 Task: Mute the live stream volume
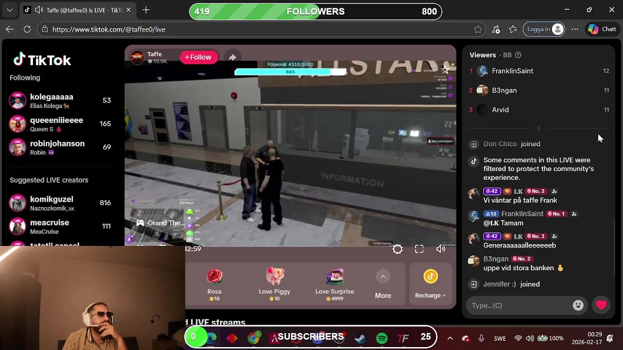tap(440, 249)
